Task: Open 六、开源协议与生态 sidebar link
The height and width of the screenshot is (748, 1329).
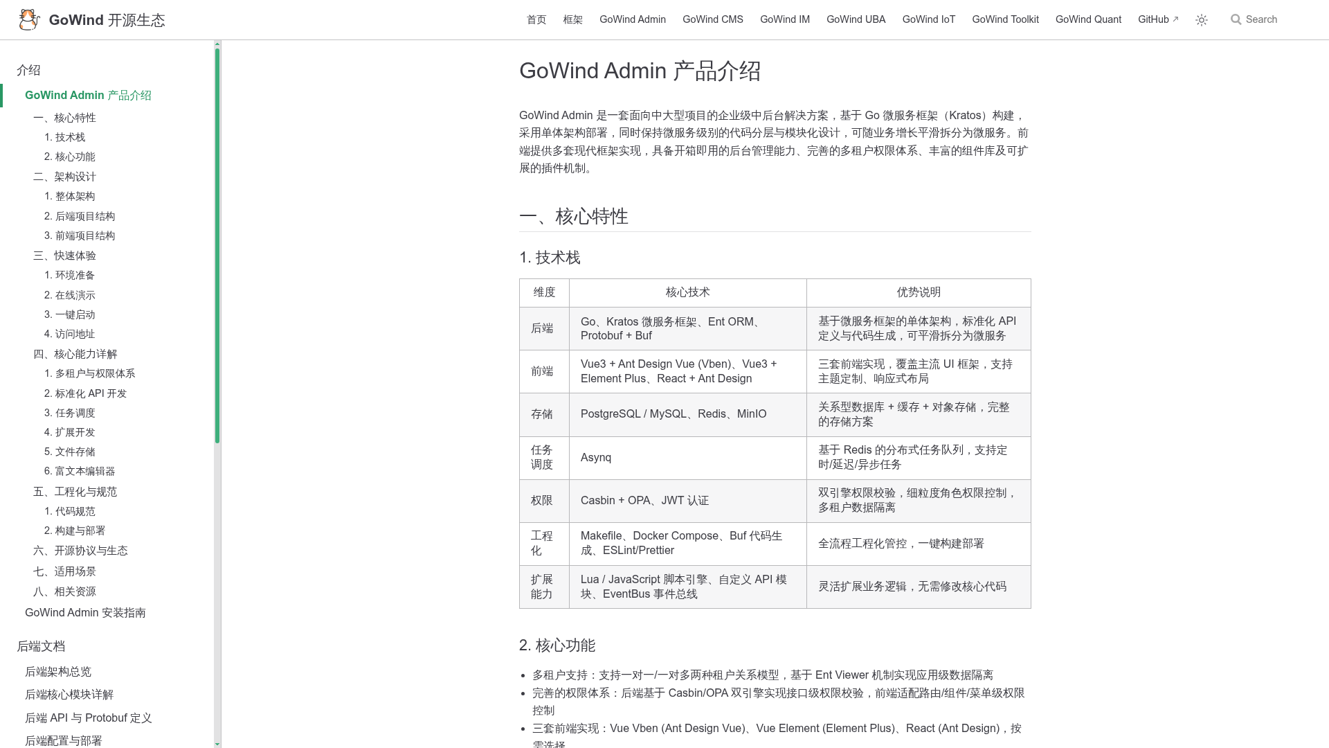Action: 80,551
